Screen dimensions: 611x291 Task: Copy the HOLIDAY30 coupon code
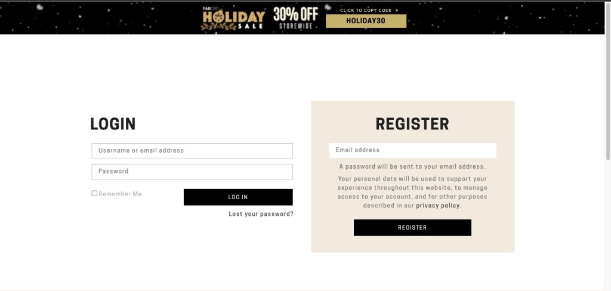[366, 21]
